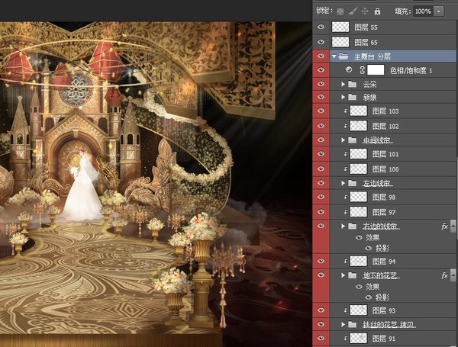The width and height of the screenshot is (458, 347).
Task: Hide 图层 65 with its eye icon
Action: click(321, 42)
